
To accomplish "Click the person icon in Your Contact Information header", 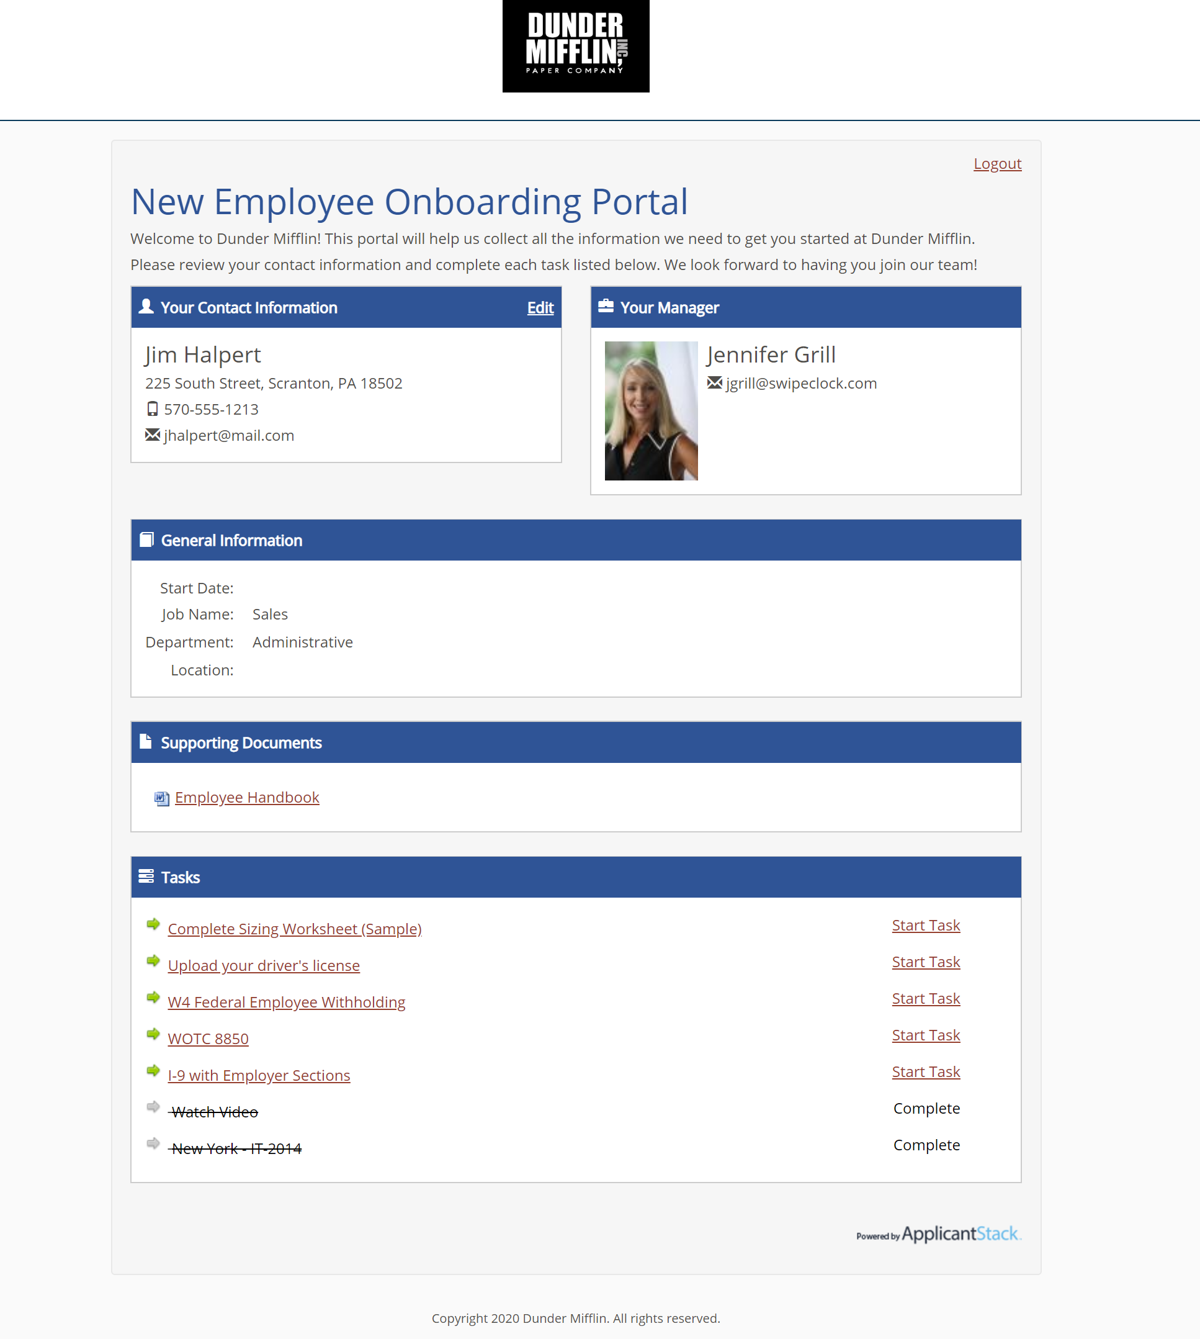I will [146, 307].
